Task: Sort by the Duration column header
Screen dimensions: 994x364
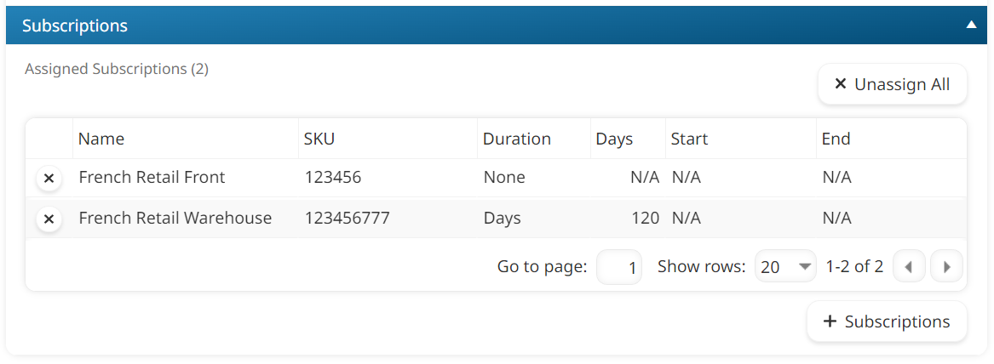Action: (x=517, y=139)
